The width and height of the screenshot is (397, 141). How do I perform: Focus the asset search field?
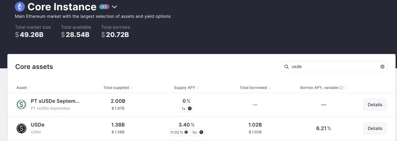pyautogui.click(x=335, y=67)
